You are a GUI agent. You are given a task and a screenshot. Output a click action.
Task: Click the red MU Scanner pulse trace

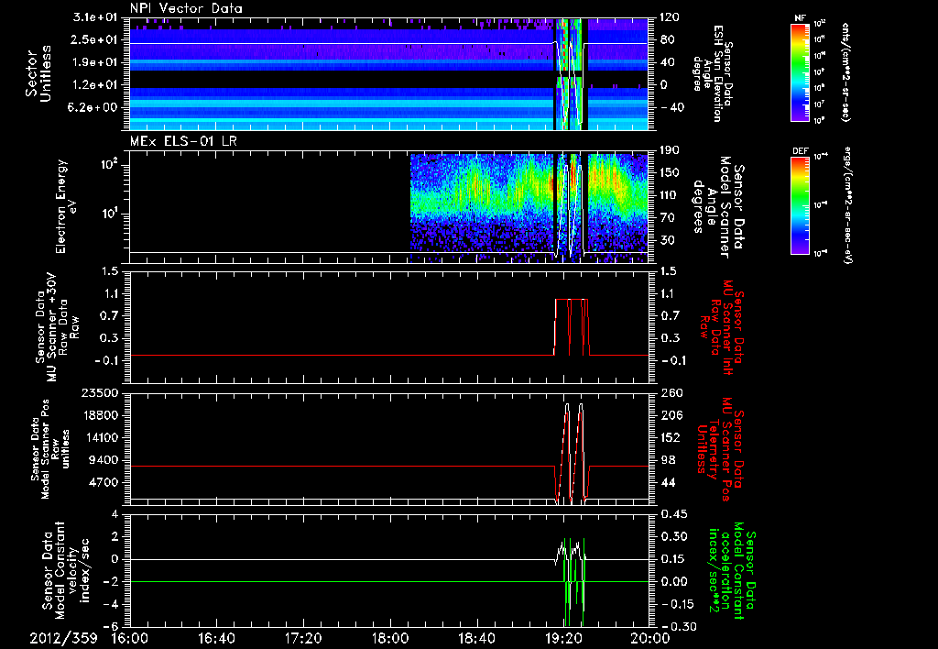pyautogui.click(x=572, y=327)
